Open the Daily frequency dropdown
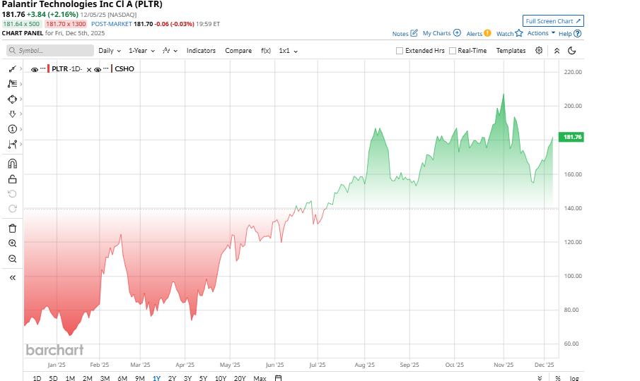640x381 pixels. [x=110, y=51]
